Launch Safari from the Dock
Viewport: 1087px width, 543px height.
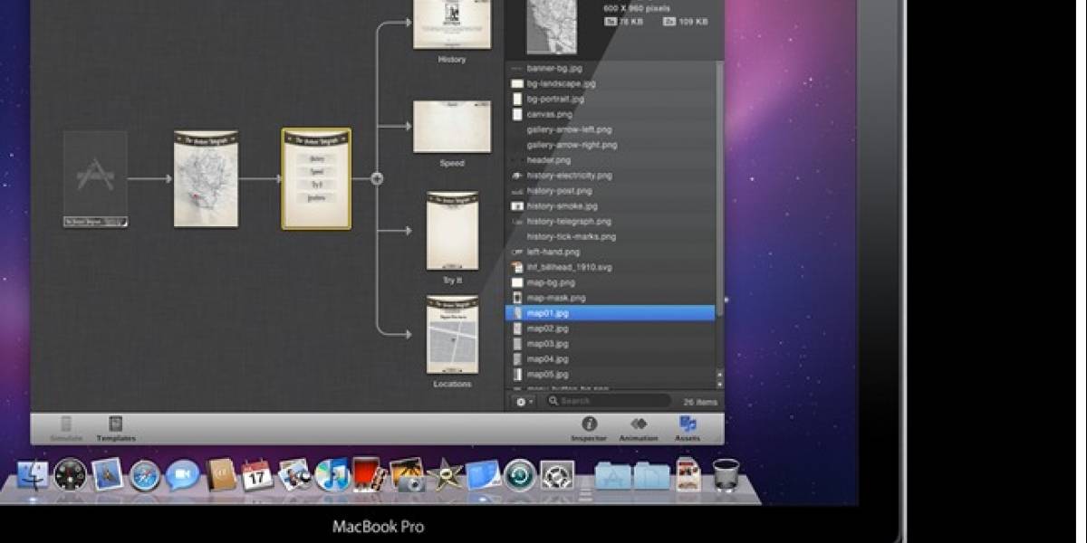pos(145,475)
